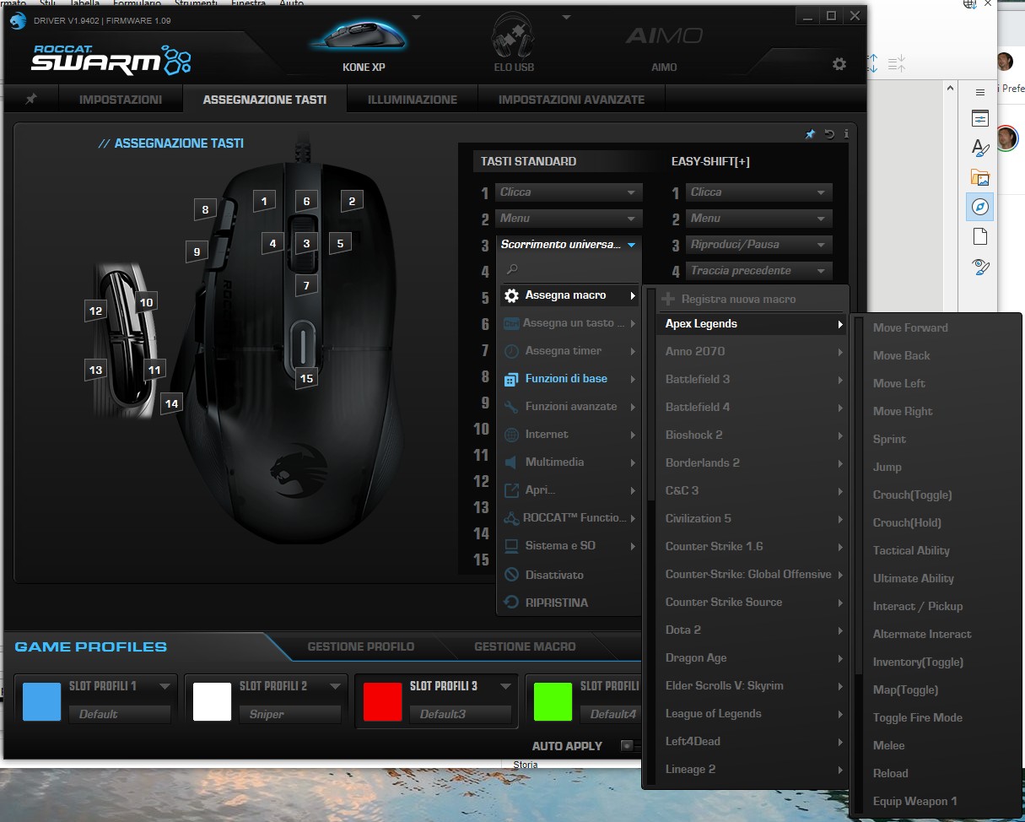Expand Slot Profili 3 dropdown arrow
This screenshot has height=822, width=1025.
505,686
